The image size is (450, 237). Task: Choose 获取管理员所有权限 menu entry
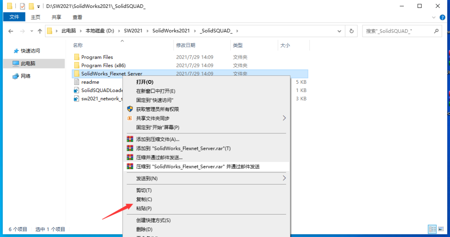[206, 109]
